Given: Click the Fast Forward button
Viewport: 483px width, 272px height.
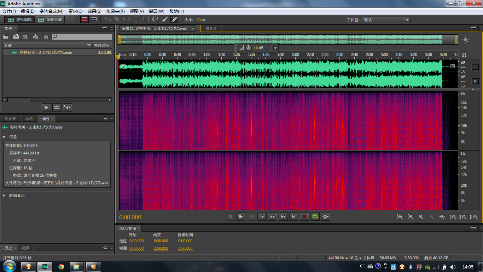Looking at the screenshot, I should coord(283,216).
